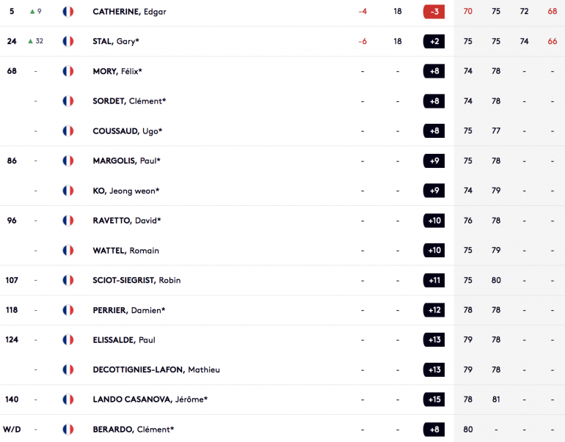Click the +11 badge for Sciot-Siegrist
The image size is (565, 442).
click(x=434, y=280)
